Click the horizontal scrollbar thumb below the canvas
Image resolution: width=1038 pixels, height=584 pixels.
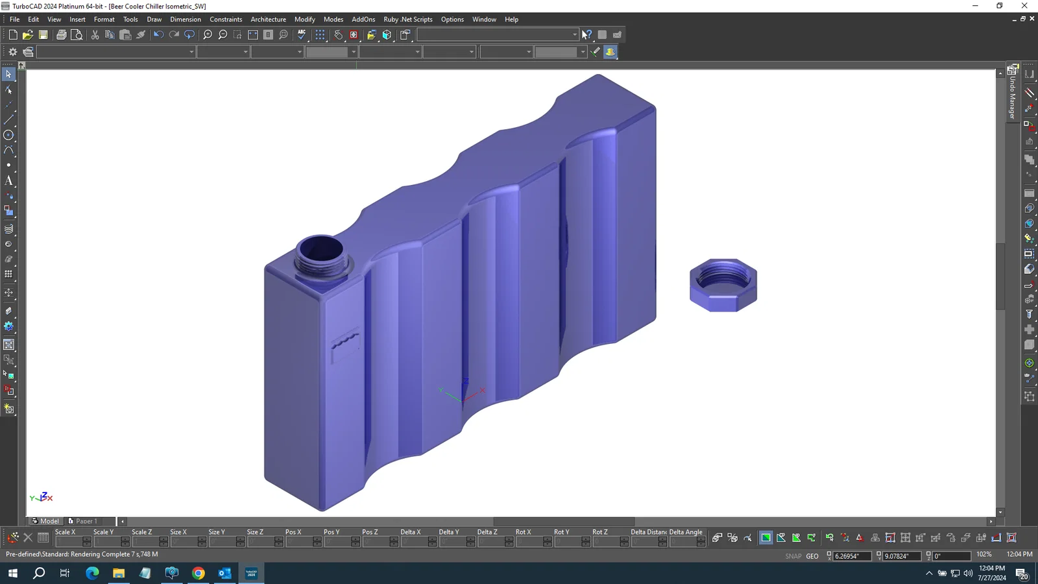[564, 521]
